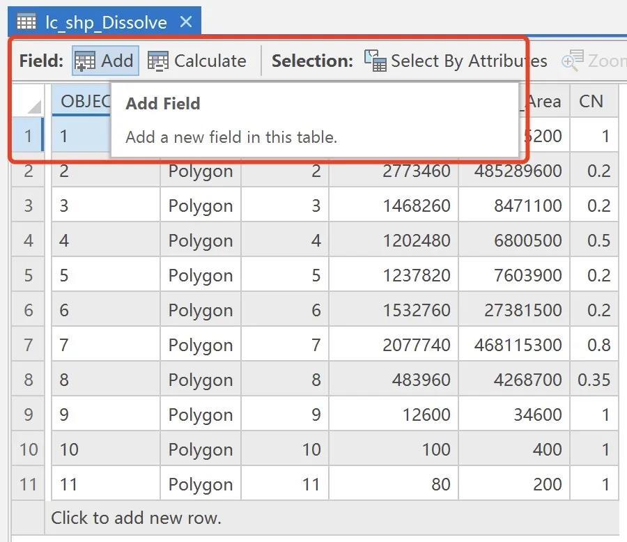627x542 pixels.
Task: Close the lc_shp_Dissolve table view
Action: tap(186, 22)
